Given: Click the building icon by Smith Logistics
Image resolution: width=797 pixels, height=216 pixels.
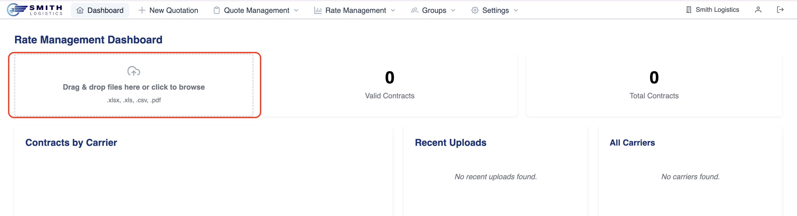Looking at the screenshot, I should (688, 10).
